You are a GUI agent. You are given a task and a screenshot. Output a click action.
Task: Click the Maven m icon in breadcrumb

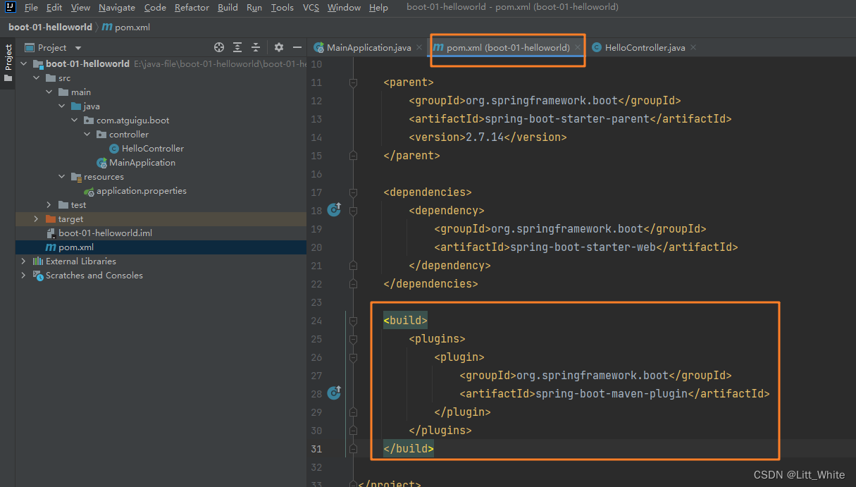107,27
